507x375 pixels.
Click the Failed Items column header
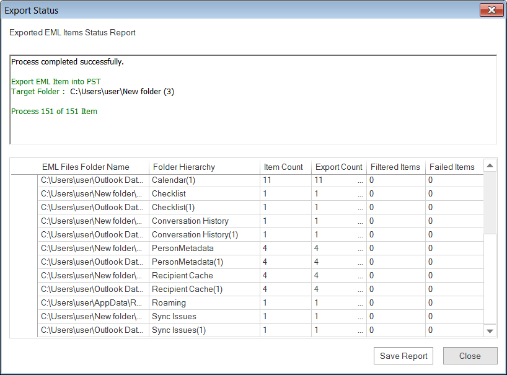coord(454,167)
